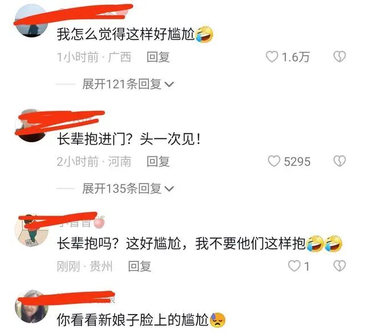This screenshot has height=334, width=365.
Task: Dislike the 河南 comment via broken heart
Action: pos(339,161)
